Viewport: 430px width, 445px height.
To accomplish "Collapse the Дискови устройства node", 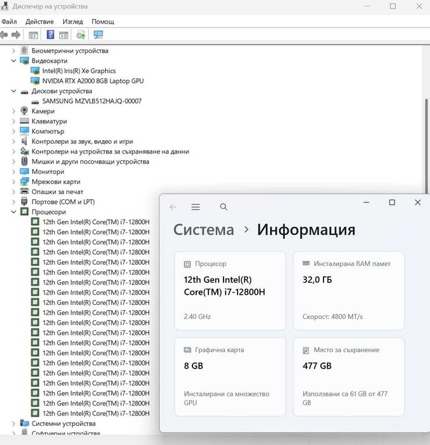I will click(13, 91).
